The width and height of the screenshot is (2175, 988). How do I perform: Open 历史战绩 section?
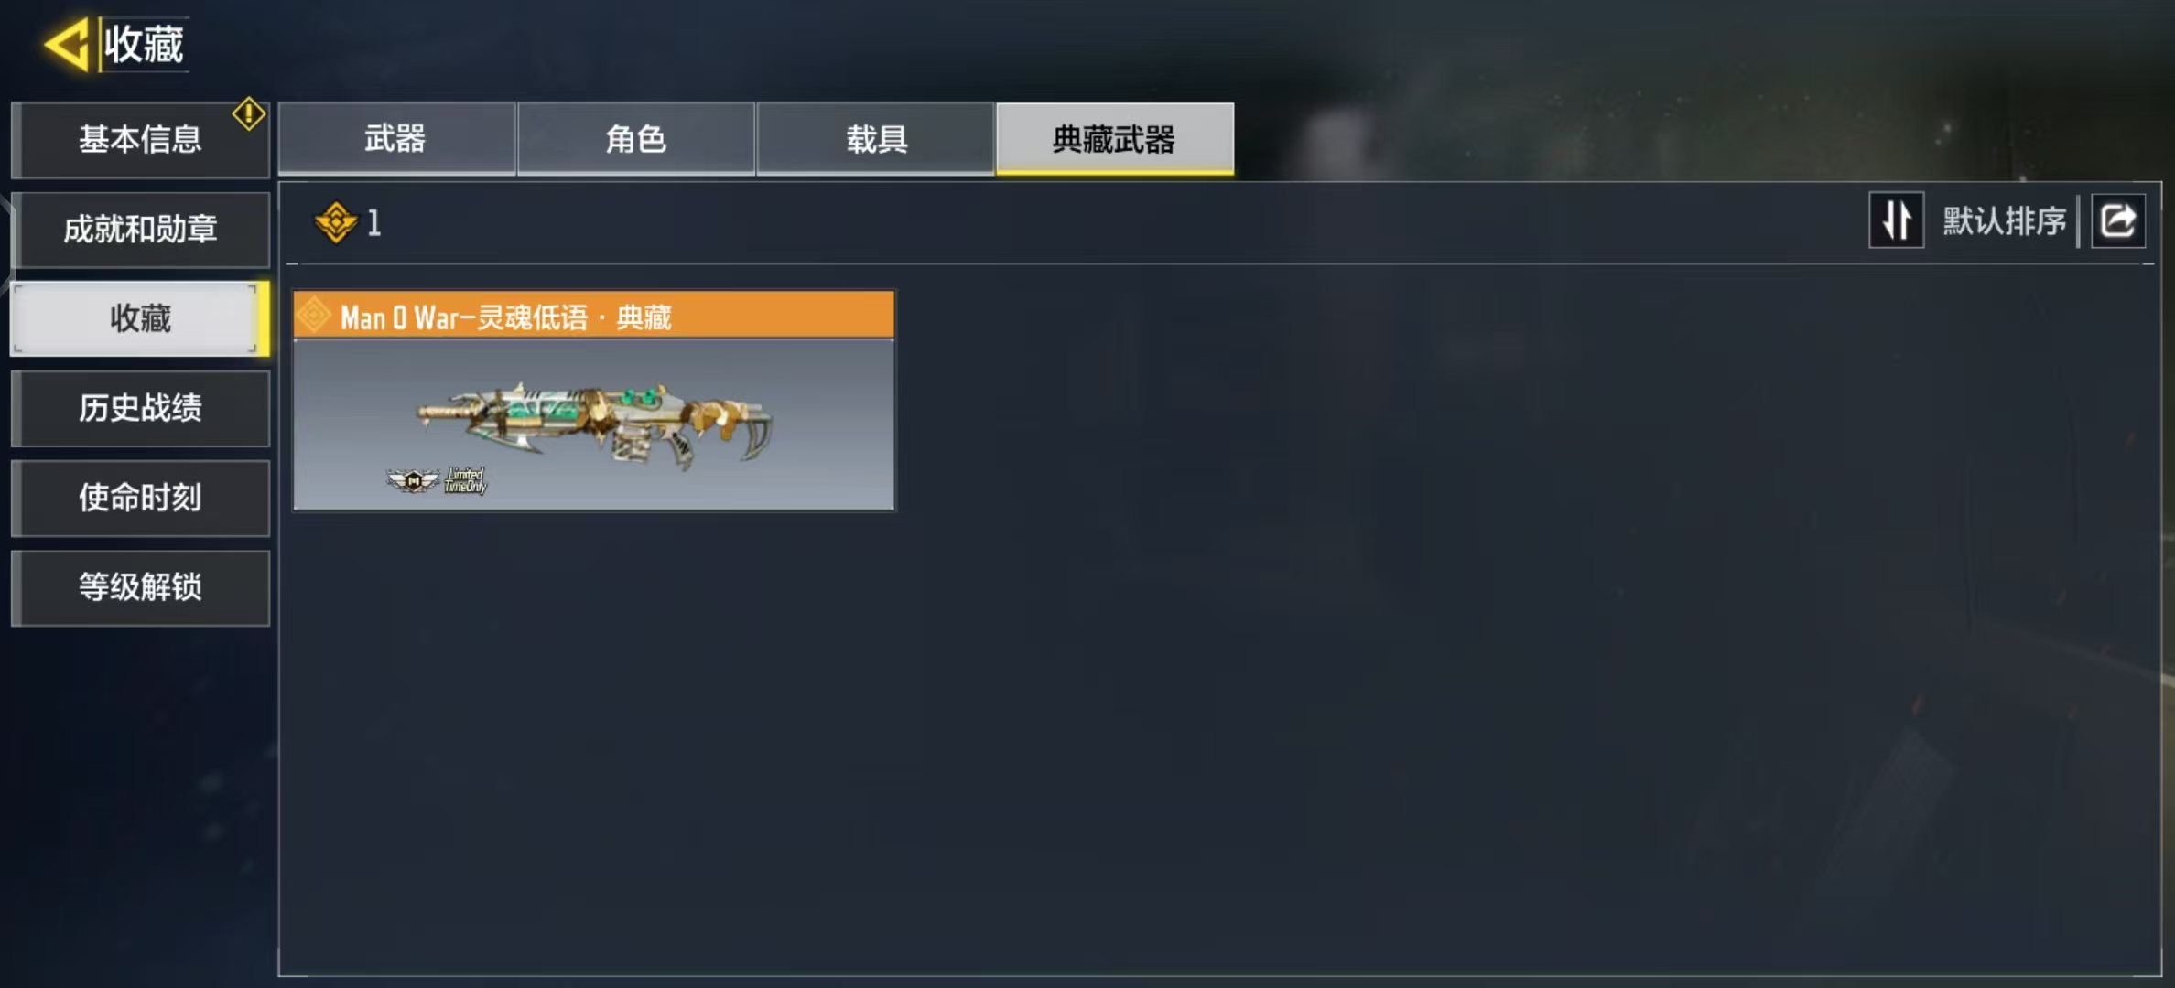coord(140,408)
